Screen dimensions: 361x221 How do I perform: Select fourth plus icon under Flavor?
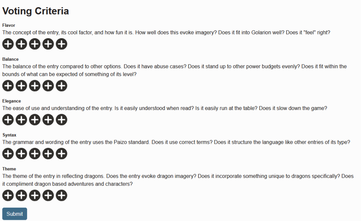point(48,44)
